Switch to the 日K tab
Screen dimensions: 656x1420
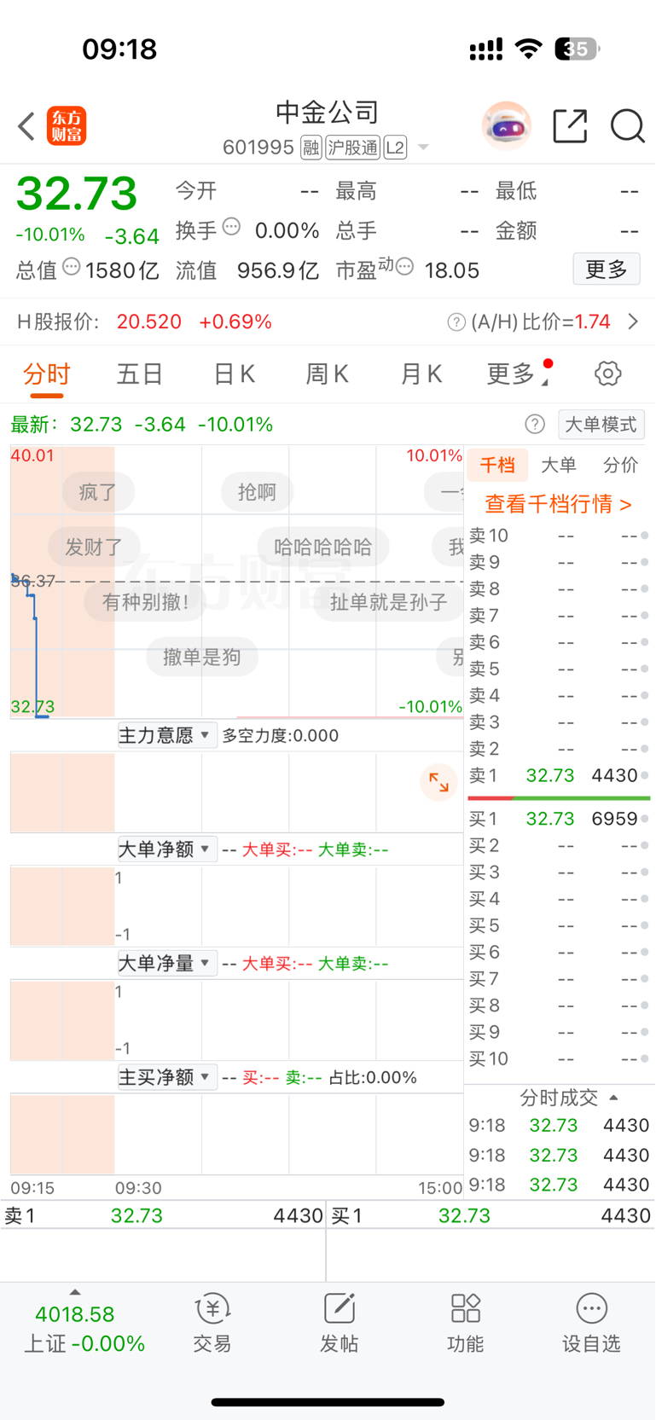point(234,374)
